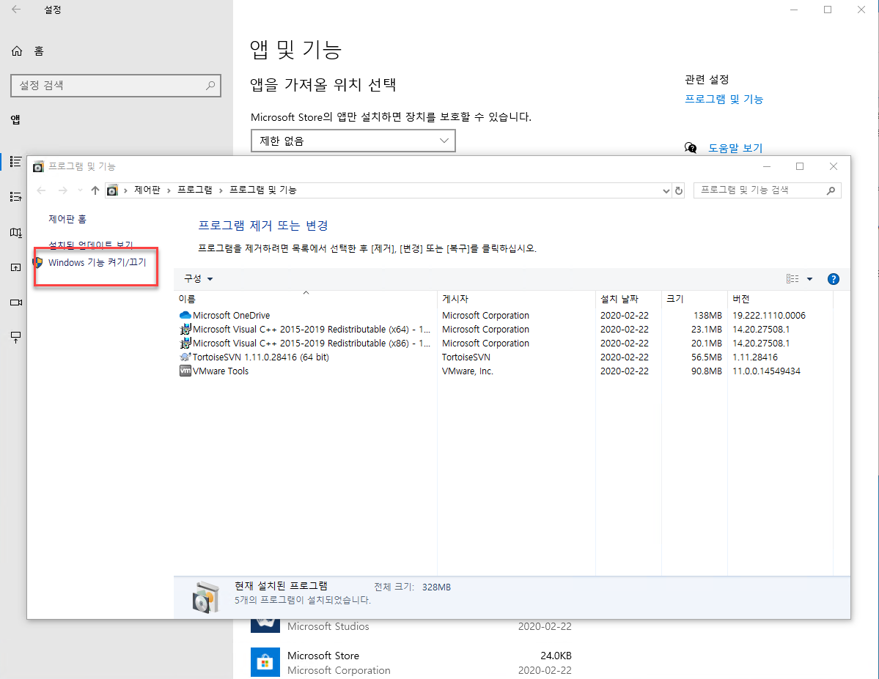Sort by 이름 column header
This screenshot has width=879, height=679.
[x=306, y=299]
